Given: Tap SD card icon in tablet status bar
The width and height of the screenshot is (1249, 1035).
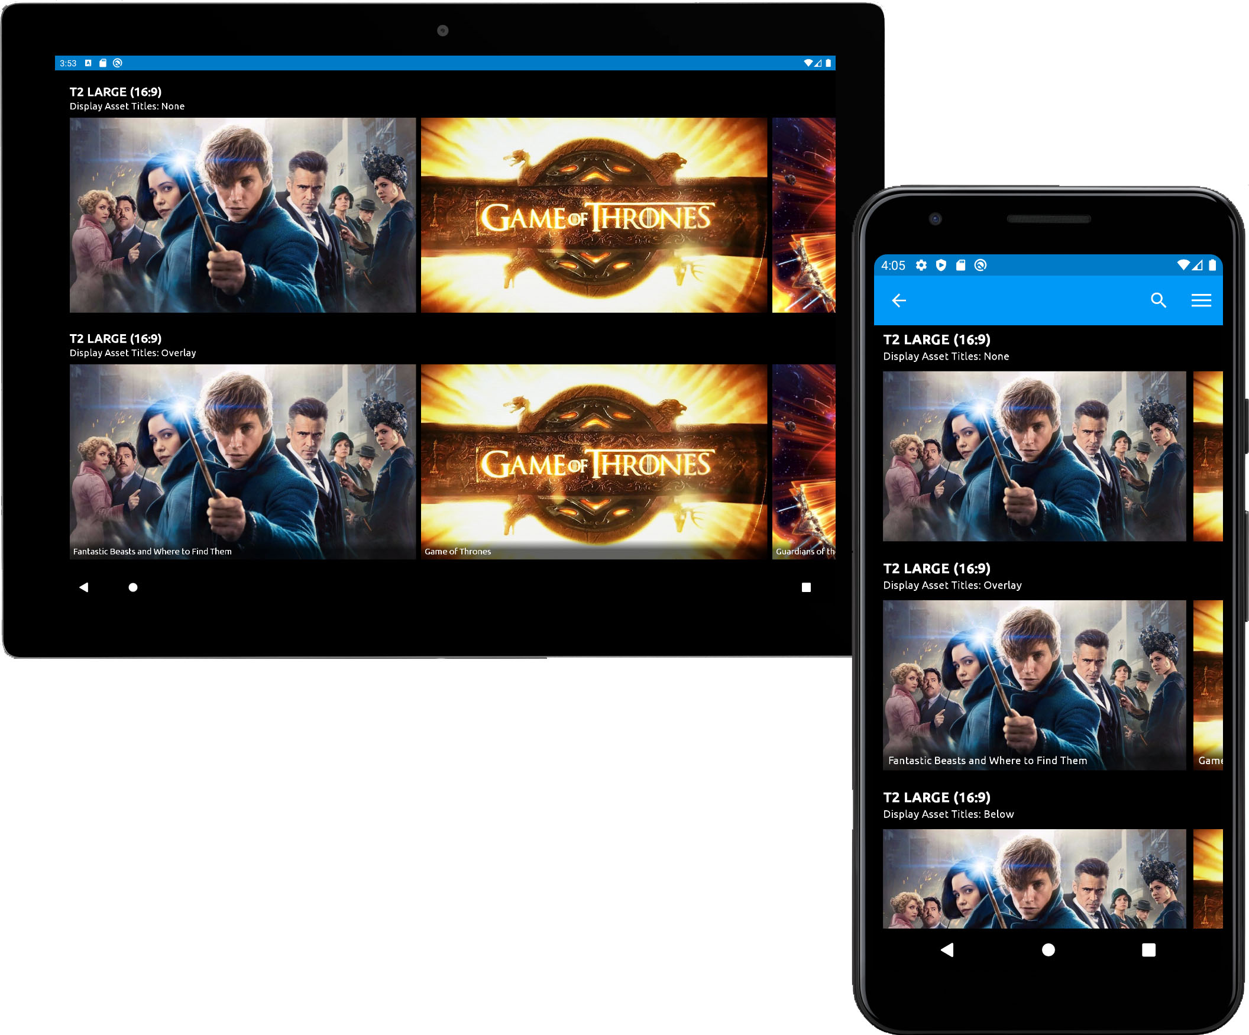Looking at the screenshot, I should (x=103, y=63).
